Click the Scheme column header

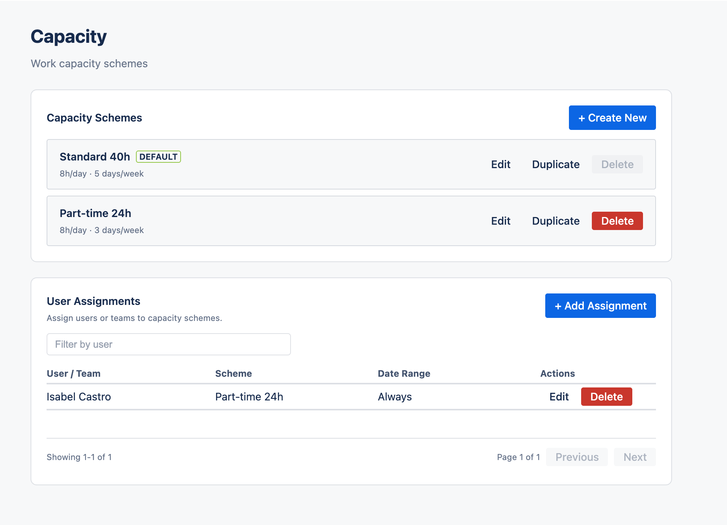pos(234,373)
